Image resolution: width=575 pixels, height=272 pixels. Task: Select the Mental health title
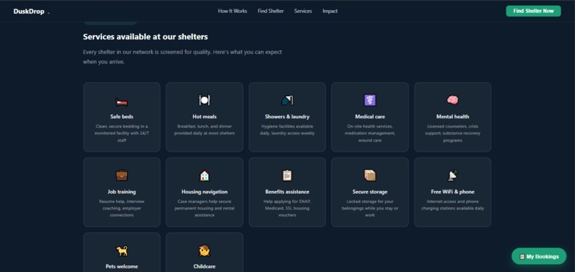pos(452,117)
